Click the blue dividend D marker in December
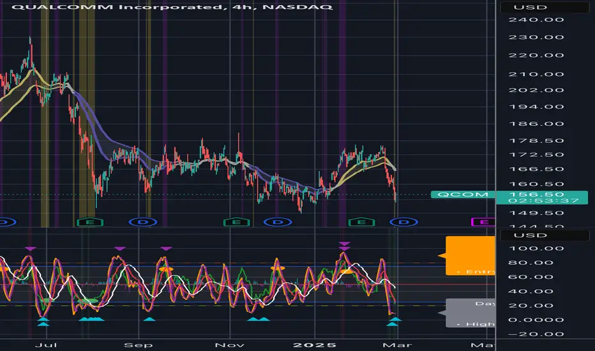The width and height of the screenshot is (595, 351). click(278, 222)
